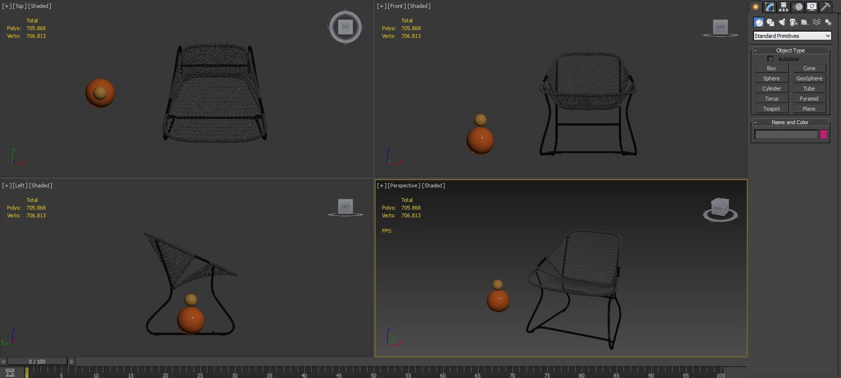This screenshot has height=378, width=841.
Task: Click the Cylinder primitive button
Action: coord(771,89)
